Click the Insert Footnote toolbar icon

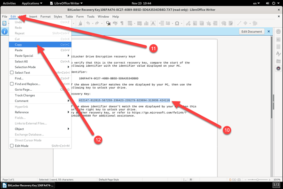click(x=195, y=24)
